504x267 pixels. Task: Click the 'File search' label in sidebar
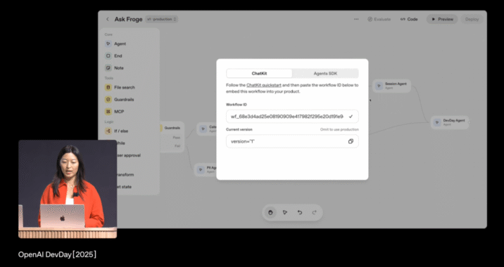pos(125,87)
